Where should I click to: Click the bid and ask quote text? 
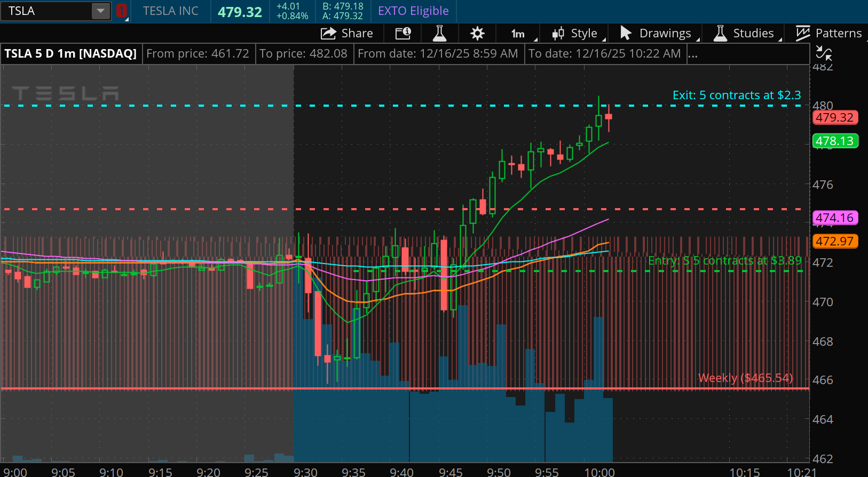click(x=343, y=11)
